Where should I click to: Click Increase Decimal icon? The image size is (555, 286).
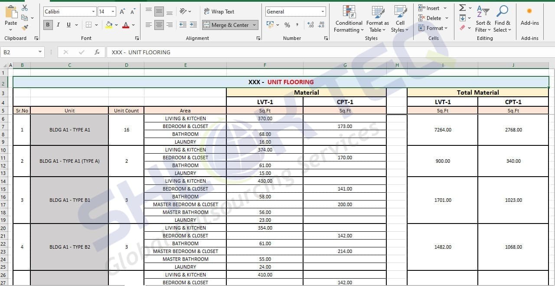coord(310,25)
